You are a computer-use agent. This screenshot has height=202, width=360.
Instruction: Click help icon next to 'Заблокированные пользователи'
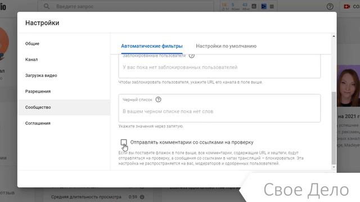pyautogui.click(x=191, y=56)
